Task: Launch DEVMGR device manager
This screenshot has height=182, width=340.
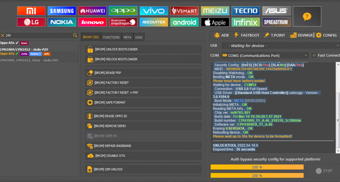Action: point(302,35)
